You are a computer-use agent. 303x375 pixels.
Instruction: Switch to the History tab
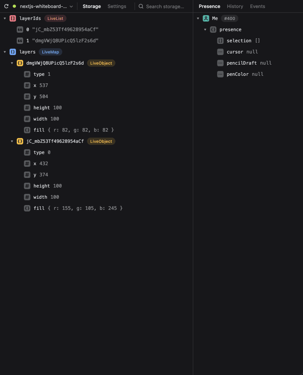(x=235, y=6)
